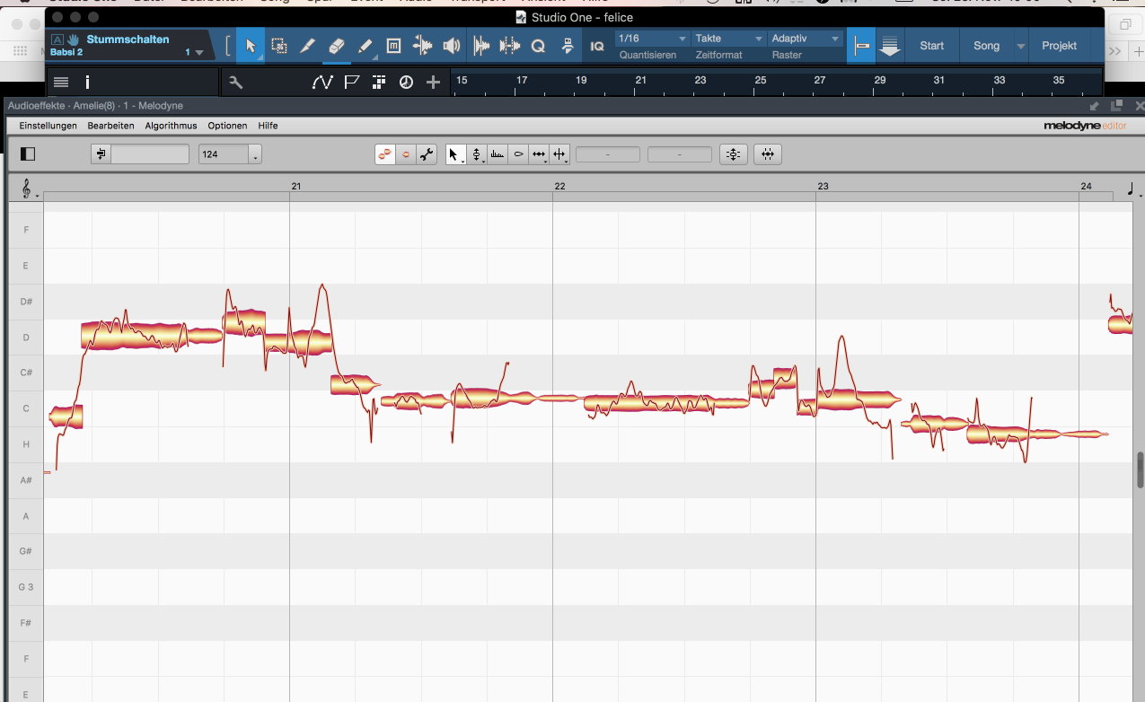
Task: Switch to the Song page
Action: pos(986,46)
